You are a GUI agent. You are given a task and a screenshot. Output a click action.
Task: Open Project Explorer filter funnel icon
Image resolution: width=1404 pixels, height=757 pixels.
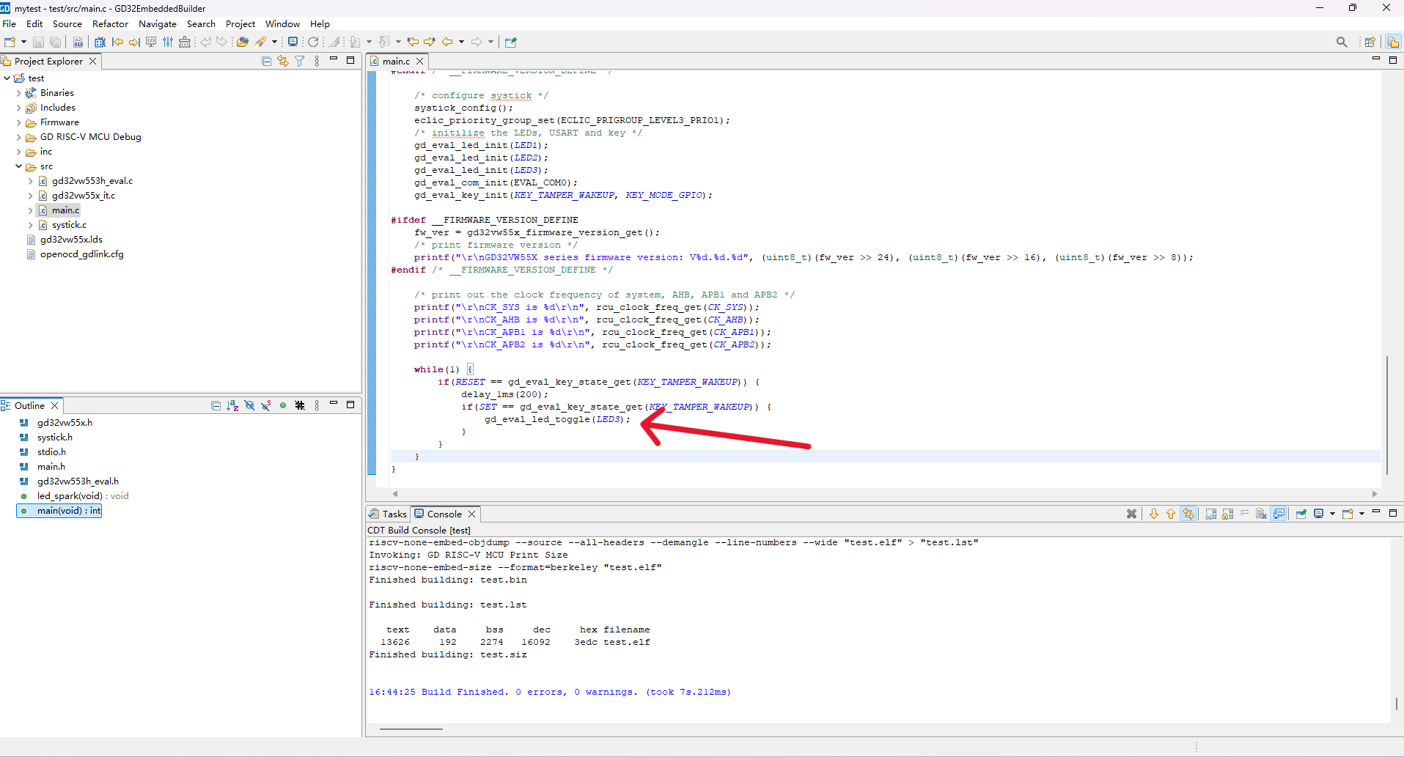(300, 62)
